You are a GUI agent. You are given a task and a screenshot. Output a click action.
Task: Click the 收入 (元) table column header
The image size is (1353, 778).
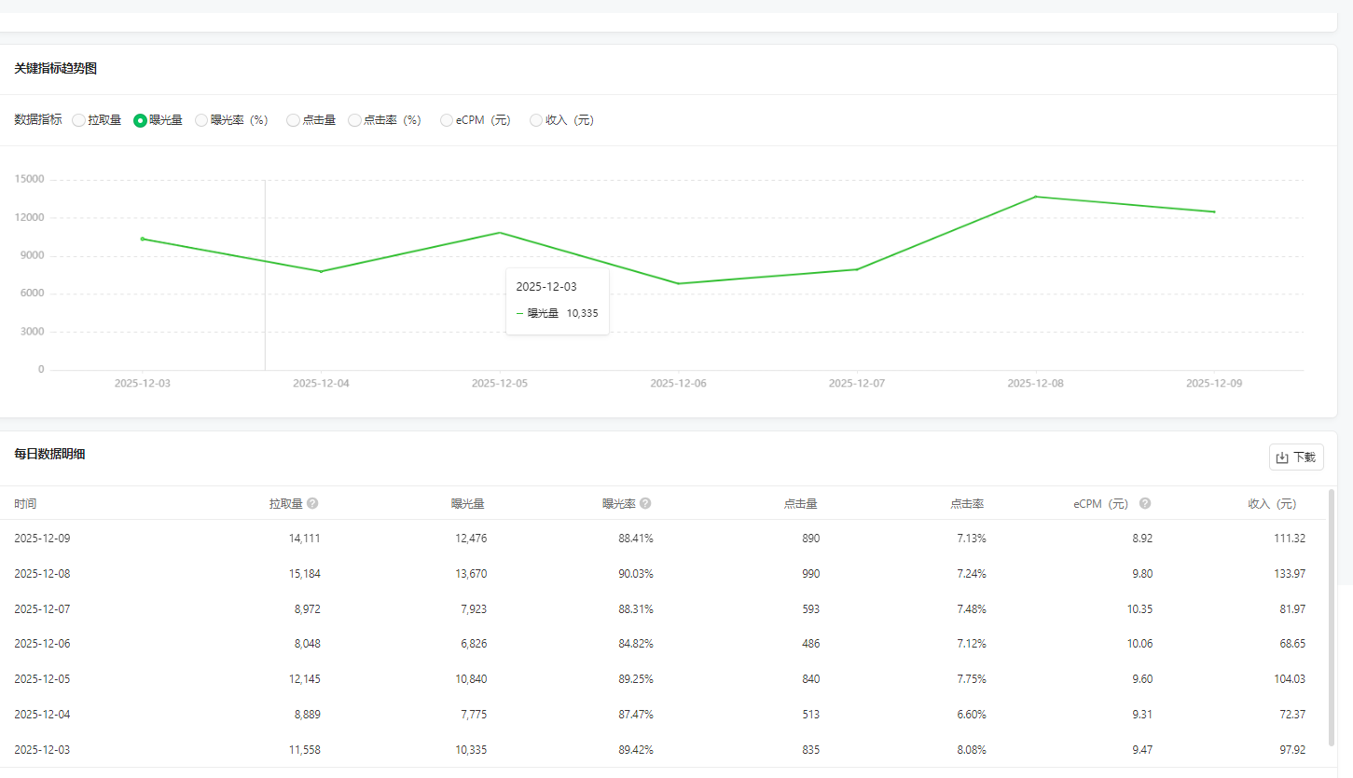(x=1272, y=504)
